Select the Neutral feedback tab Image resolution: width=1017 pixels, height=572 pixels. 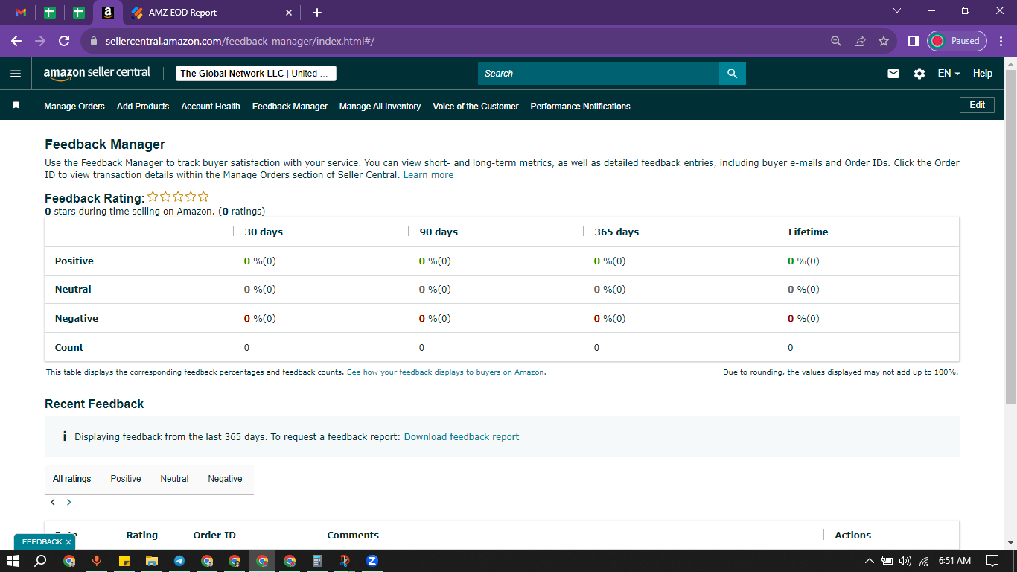pos(174,479)
